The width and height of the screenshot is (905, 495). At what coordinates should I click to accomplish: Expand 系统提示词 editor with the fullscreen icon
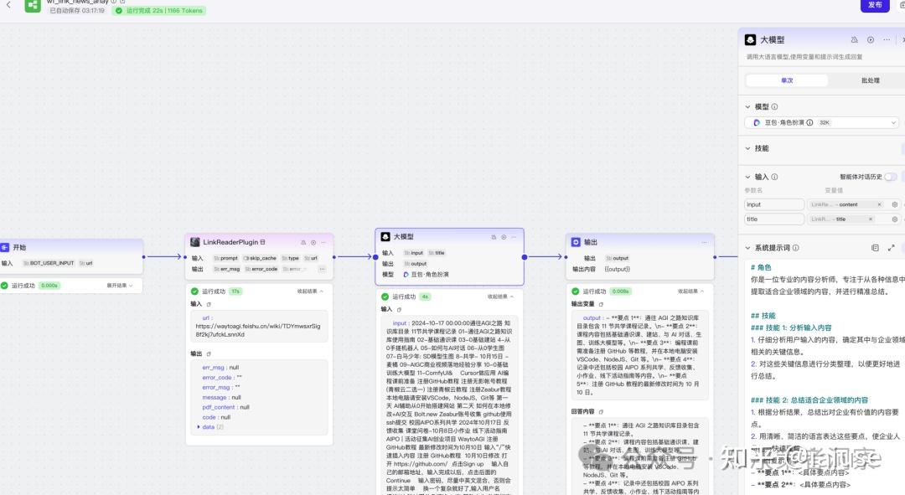pyautogui.click(x=892, y=247)
